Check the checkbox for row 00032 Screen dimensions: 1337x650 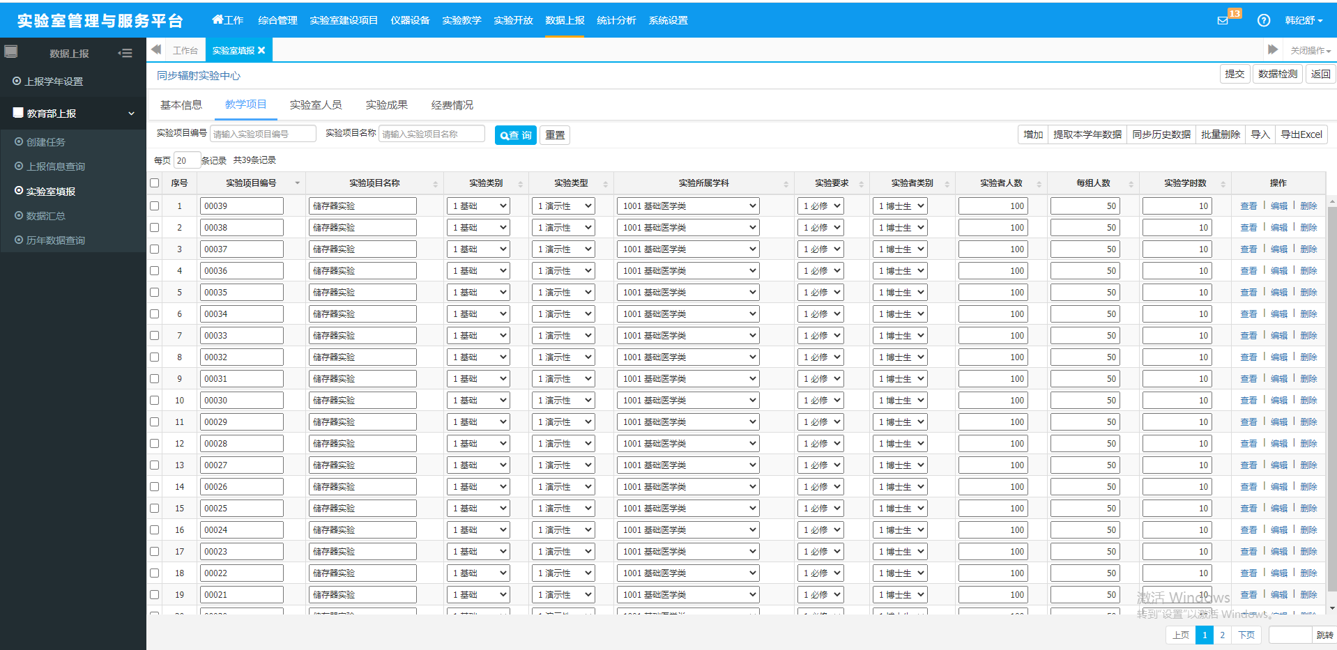coord(155,357)
